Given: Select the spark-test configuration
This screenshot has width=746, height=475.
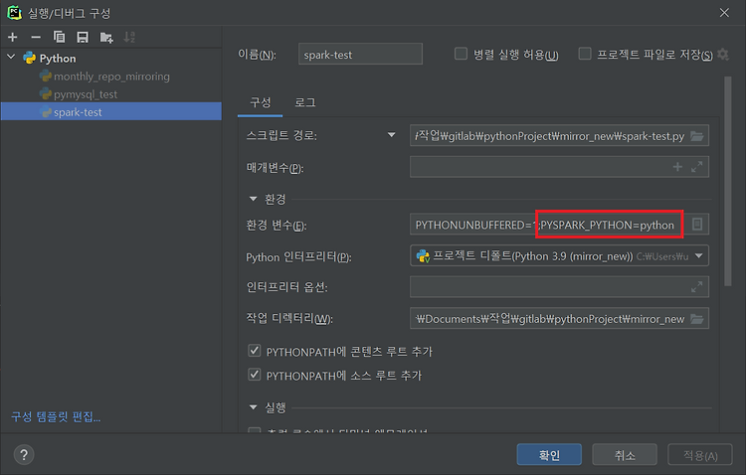Looking at the screenshot, I should [x=111, y=112].
